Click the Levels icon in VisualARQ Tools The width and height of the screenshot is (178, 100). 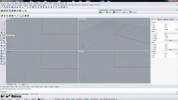(x=102, y=12)
